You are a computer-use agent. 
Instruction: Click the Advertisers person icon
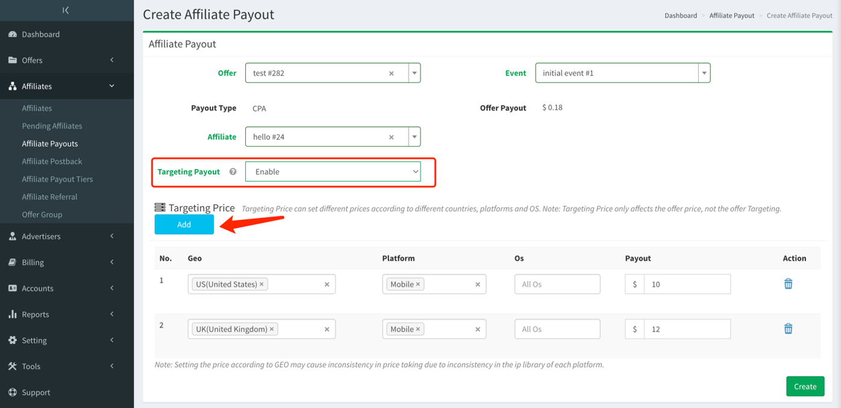point(13,236)
